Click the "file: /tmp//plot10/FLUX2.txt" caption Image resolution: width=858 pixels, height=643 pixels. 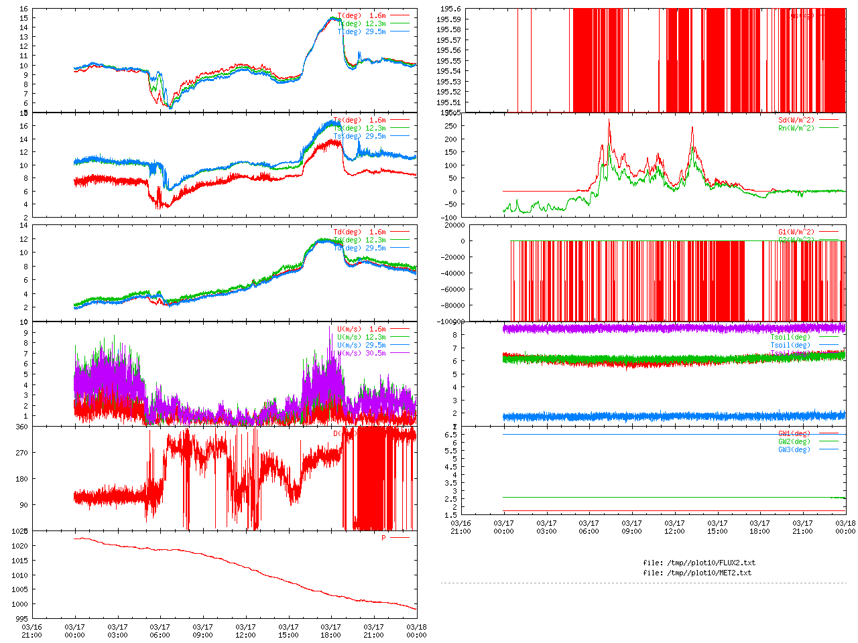coord(699,563)
